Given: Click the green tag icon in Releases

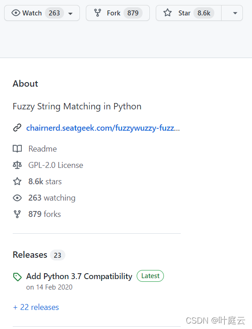Looking at the screenshot, I should click(x=17, y=277).
